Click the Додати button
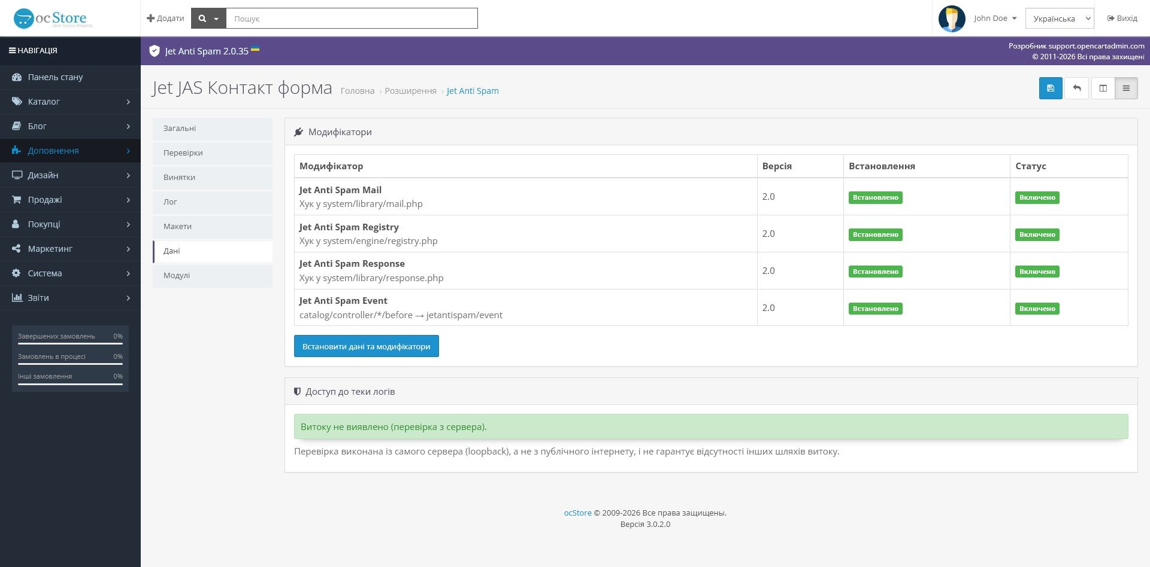This screenshot has width=1150, height=567. (165, 19)
